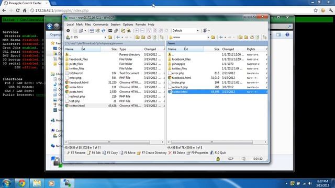Click F2 Rename button

(76, 153)
